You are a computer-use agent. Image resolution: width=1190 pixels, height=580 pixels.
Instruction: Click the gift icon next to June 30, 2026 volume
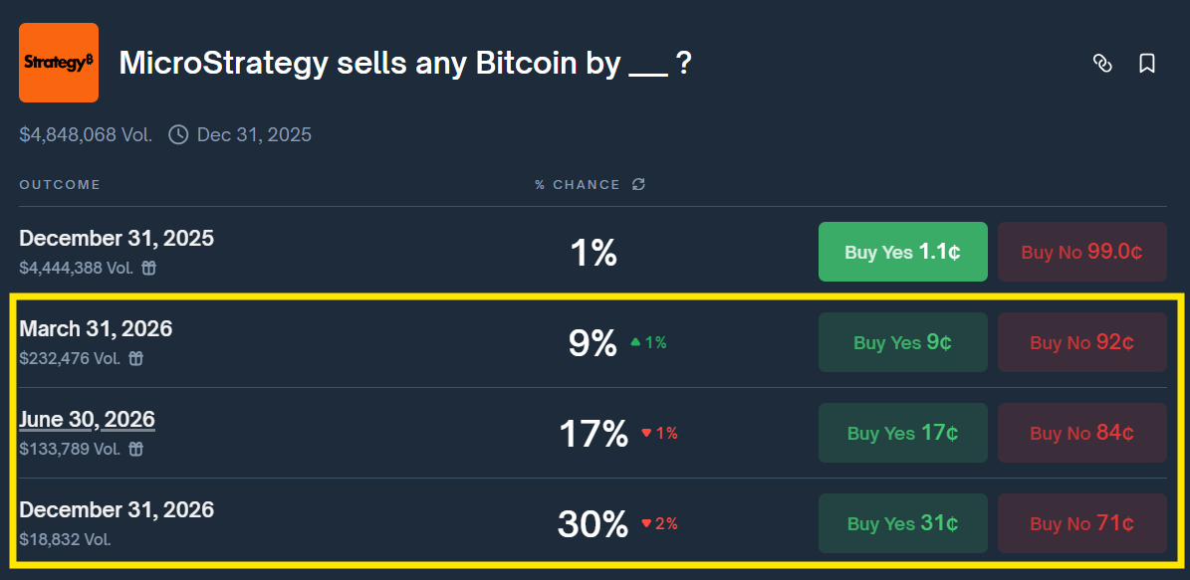(x=134, y=449)
